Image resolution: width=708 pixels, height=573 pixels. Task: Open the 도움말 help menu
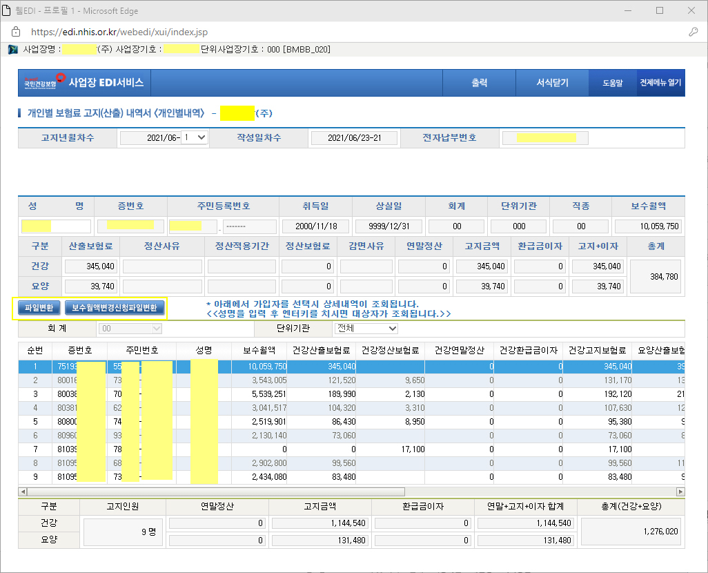click(x=612, y=83)
